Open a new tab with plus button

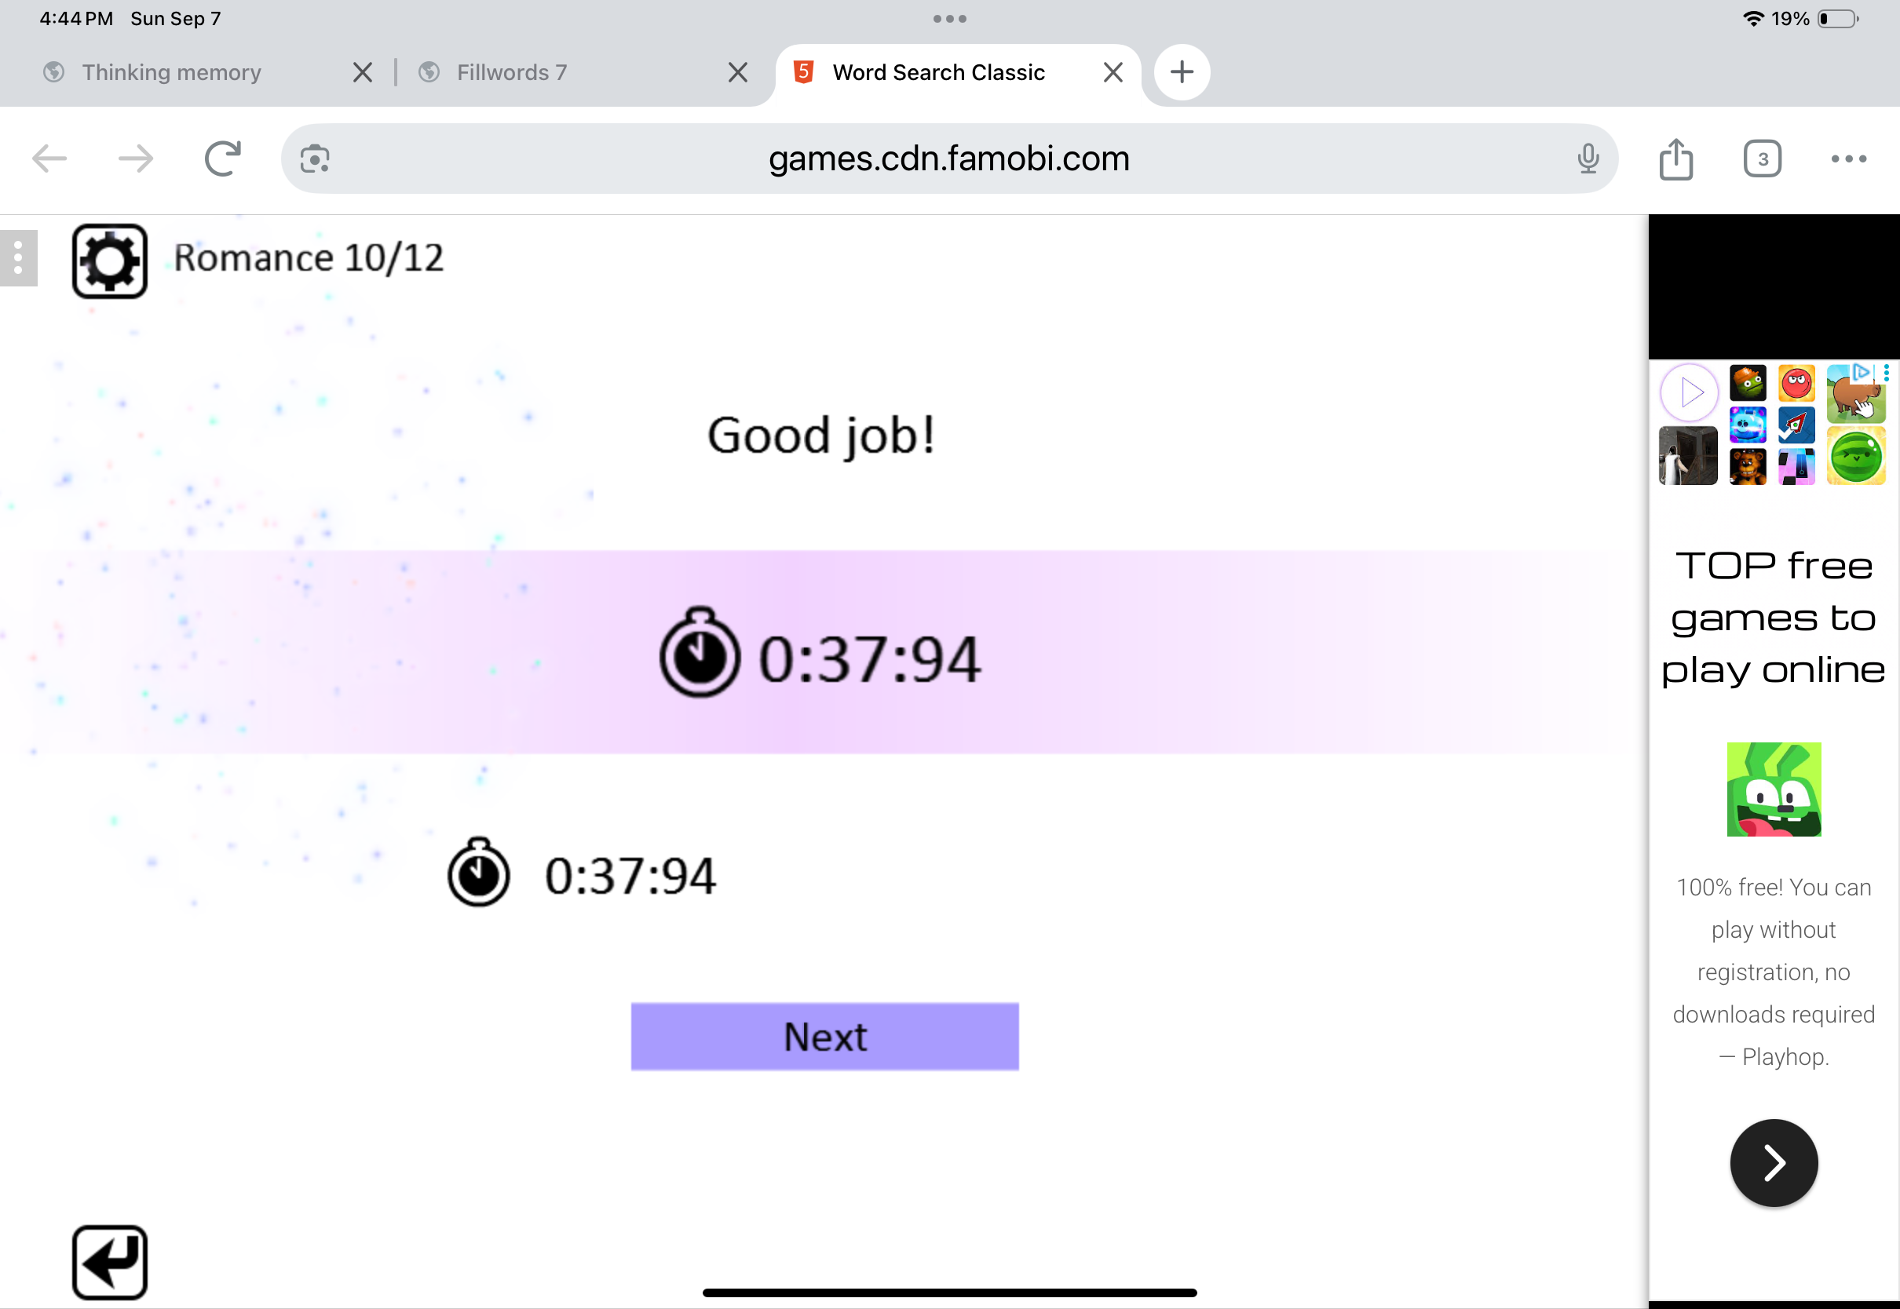click(x=1182, y=72)
